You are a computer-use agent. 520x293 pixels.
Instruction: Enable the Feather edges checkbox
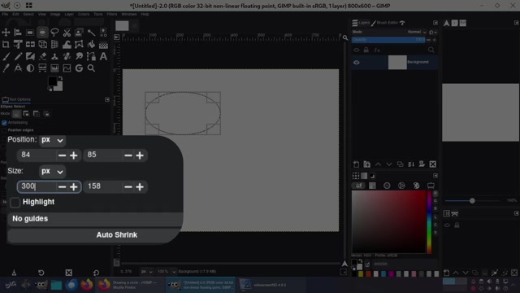click(x=4, y=130)
